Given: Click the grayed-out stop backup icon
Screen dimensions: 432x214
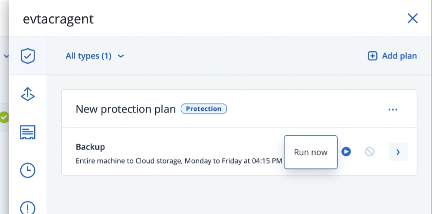Looking at the screenshot, I should 370,152.
